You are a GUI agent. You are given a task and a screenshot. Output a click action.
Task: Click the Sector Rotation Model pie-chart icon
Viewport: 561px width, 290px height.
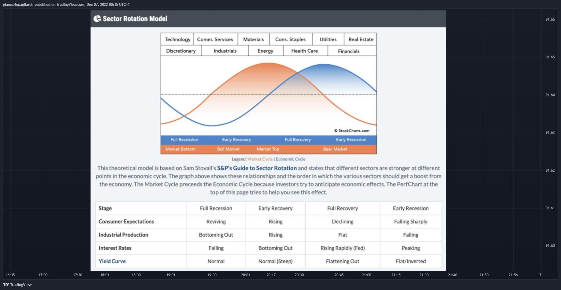pos(97,19)
